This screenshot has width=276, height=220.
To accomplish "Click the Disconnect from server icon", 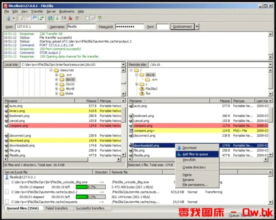I will [x=71, y=18].
